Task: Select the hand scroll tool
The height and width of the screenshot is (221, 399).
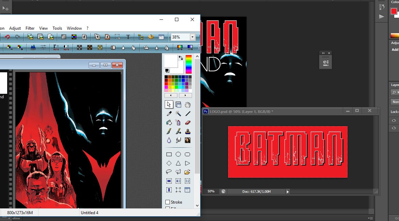Action: [188, 105]
